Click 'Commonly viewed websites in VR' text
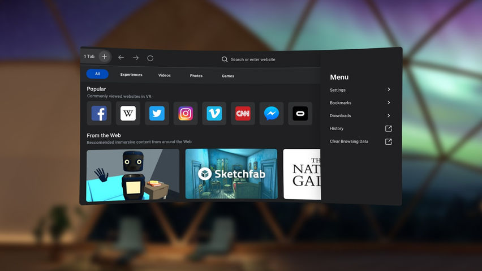The image size is (482, 271). (119, 96)
